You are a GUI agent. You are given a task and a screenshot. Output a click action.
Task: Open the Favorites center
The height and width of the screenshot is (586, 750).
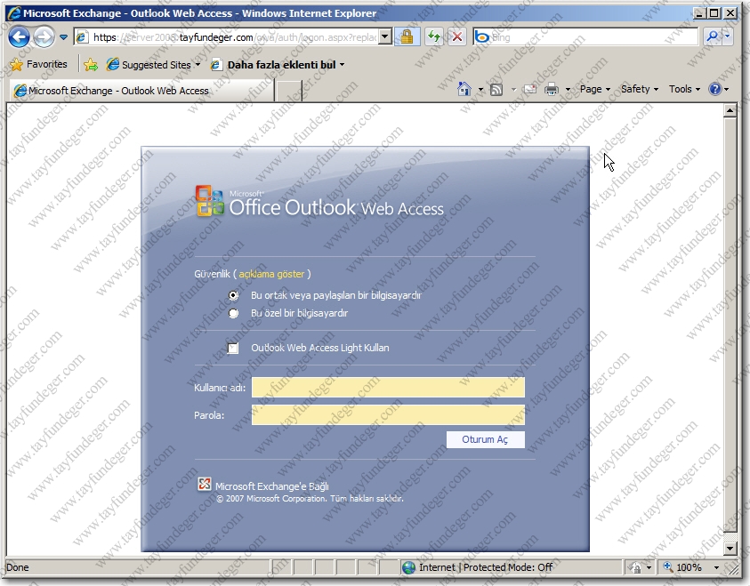(39, 64)
